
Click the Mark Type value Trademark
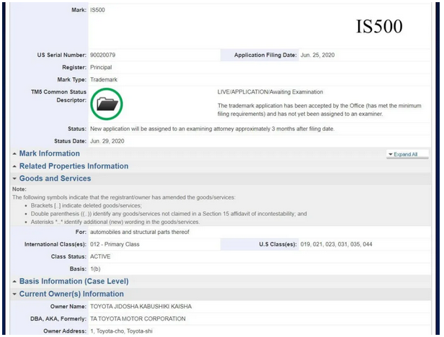click(104, 79)
